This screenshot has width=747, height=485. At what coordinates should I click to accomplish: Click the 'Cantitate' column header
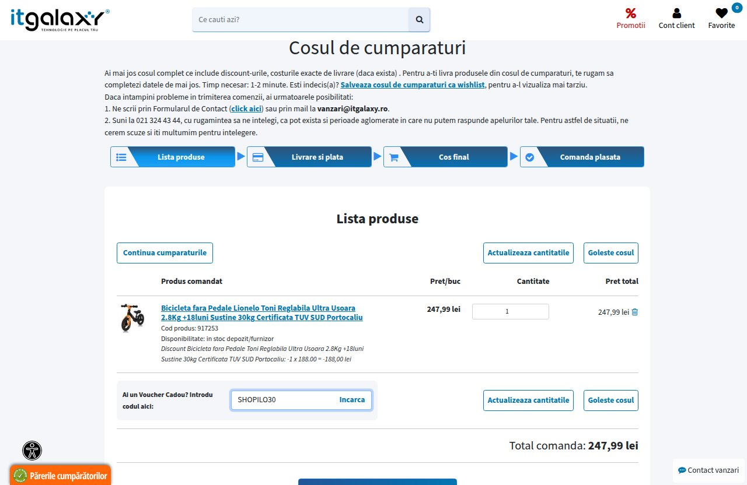pos(533,281)
